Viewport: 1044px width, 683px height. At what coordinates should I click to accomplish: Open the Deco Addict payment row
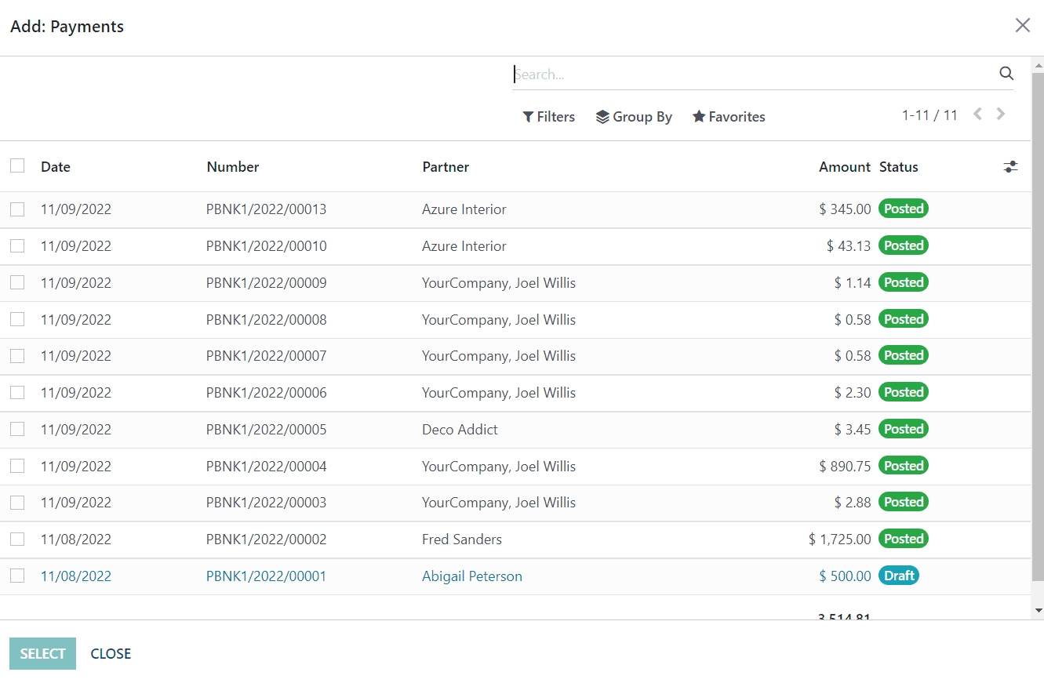[x=460, y=430]
